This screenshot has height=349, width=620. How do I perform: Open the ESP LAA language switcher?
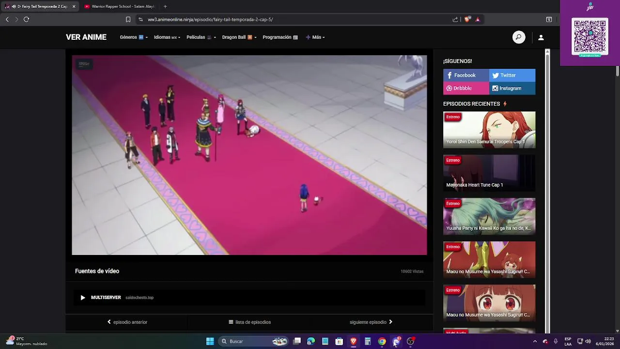(568, 341)
